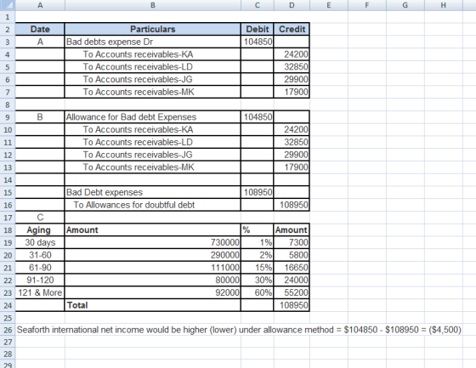Select '91-120' aging cell
Viewport: 476px width, 368px height.
coord(40,280)
